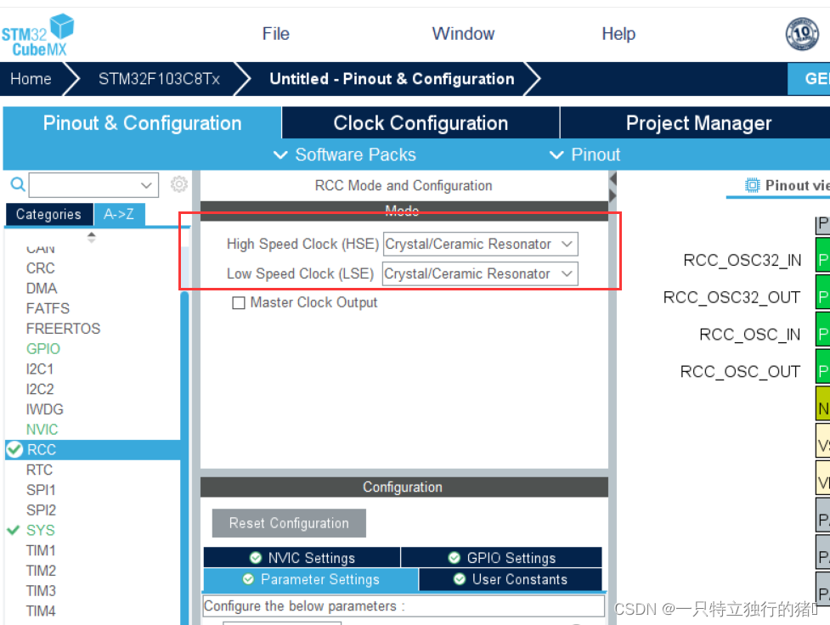Open the Parameter Settings tab

311,579
